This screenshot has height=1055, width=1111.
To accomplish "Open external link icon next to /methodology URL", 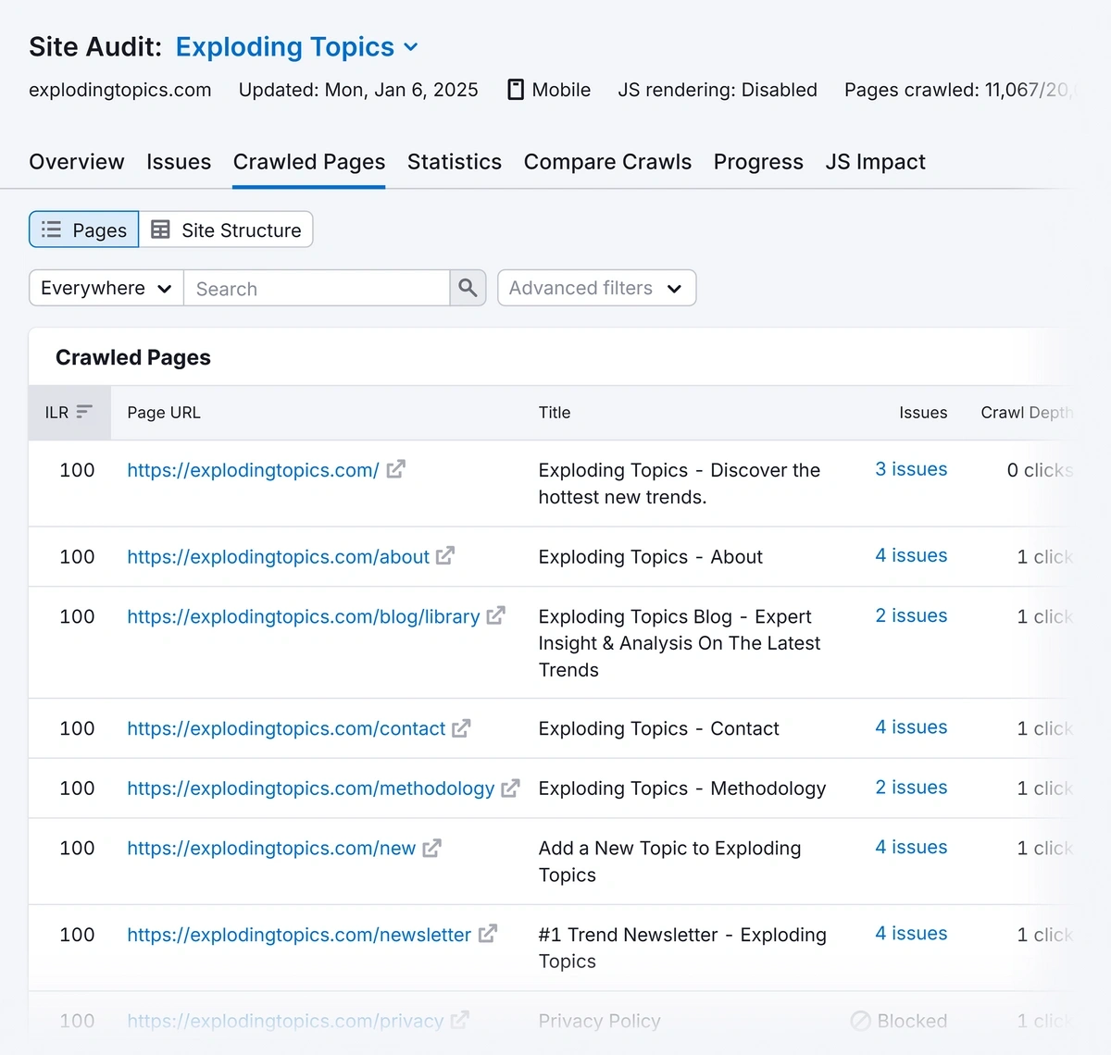I will pyautogui.click(x=510, y=788).
